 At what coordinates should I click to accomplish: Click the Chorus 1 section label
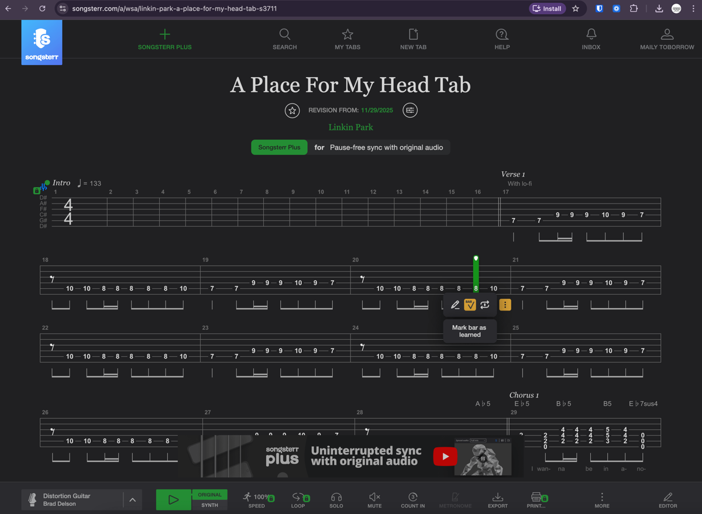[x=524, y=395]
